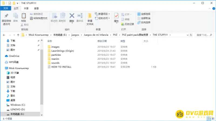Click the title bar new folder icon

(14, 3)
